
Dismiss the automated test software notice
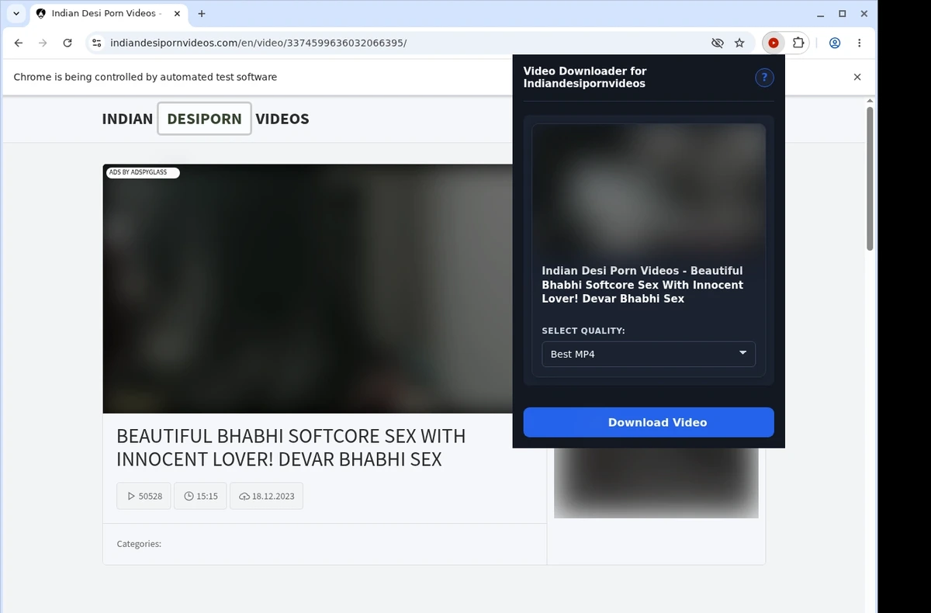tap(857, 77)
